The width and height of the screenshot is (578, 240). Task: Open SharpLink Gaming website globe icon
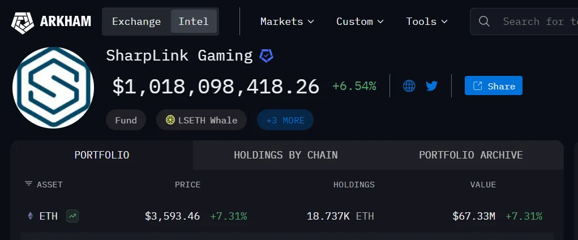pyautogui.click(x=409, y=86)
